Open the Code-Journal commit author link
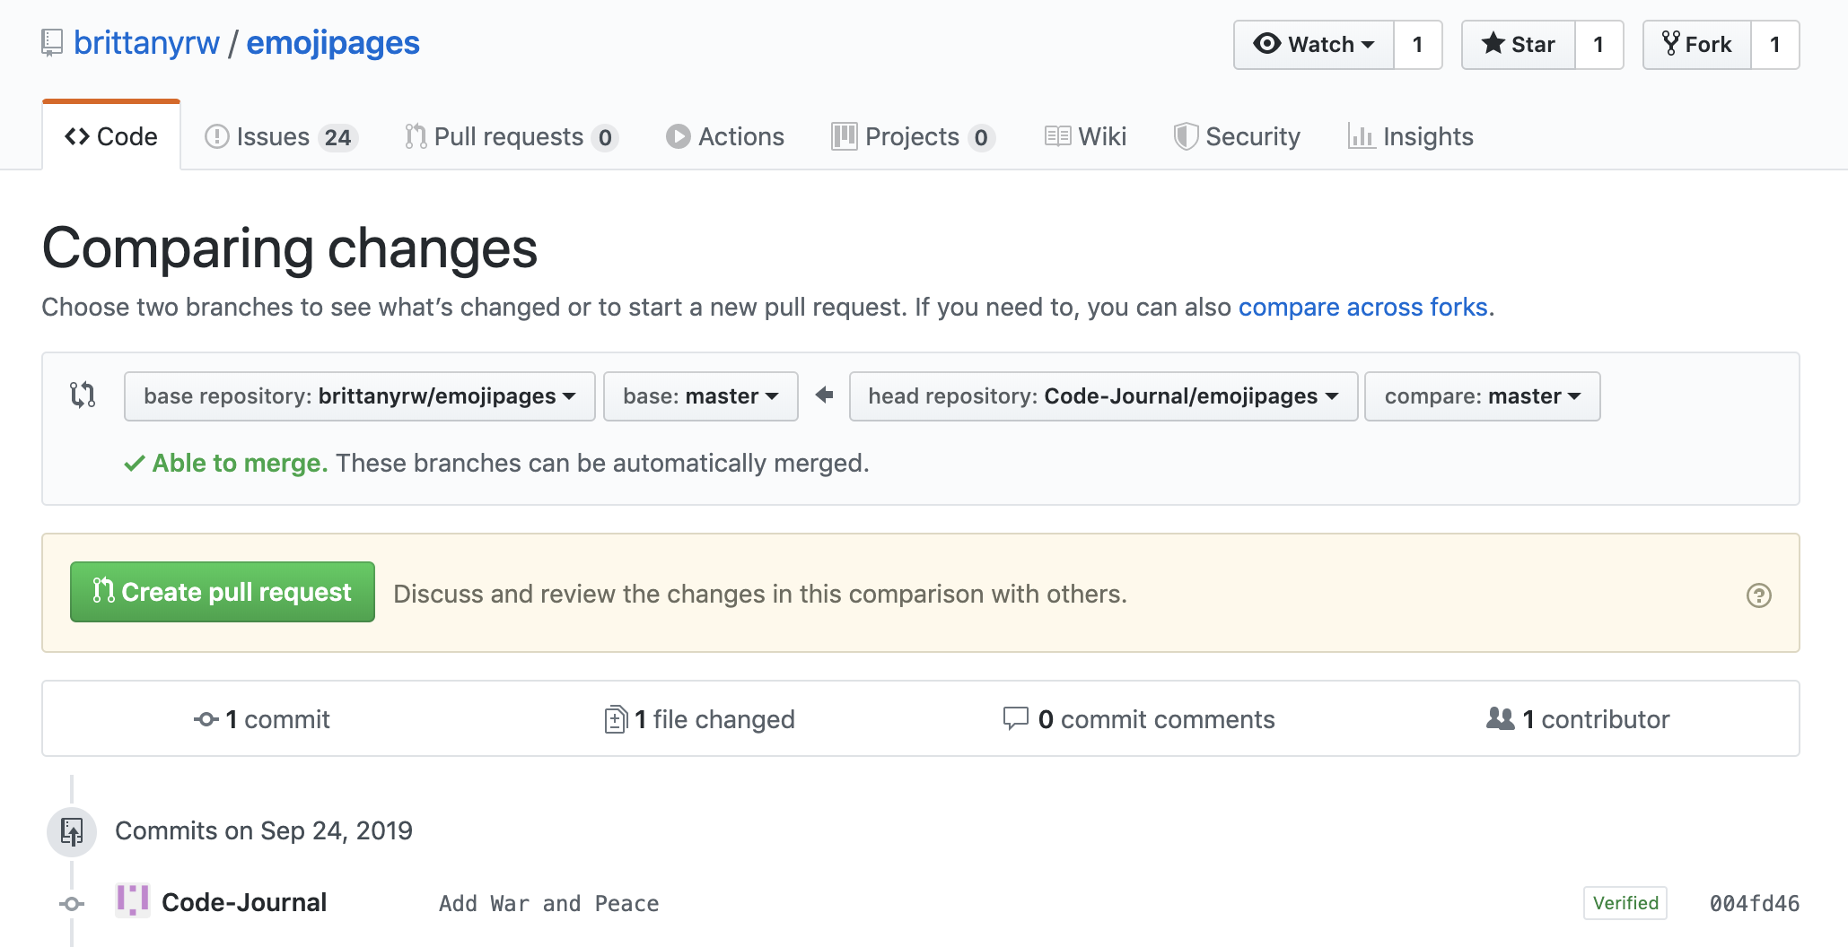 pos(244,902)
